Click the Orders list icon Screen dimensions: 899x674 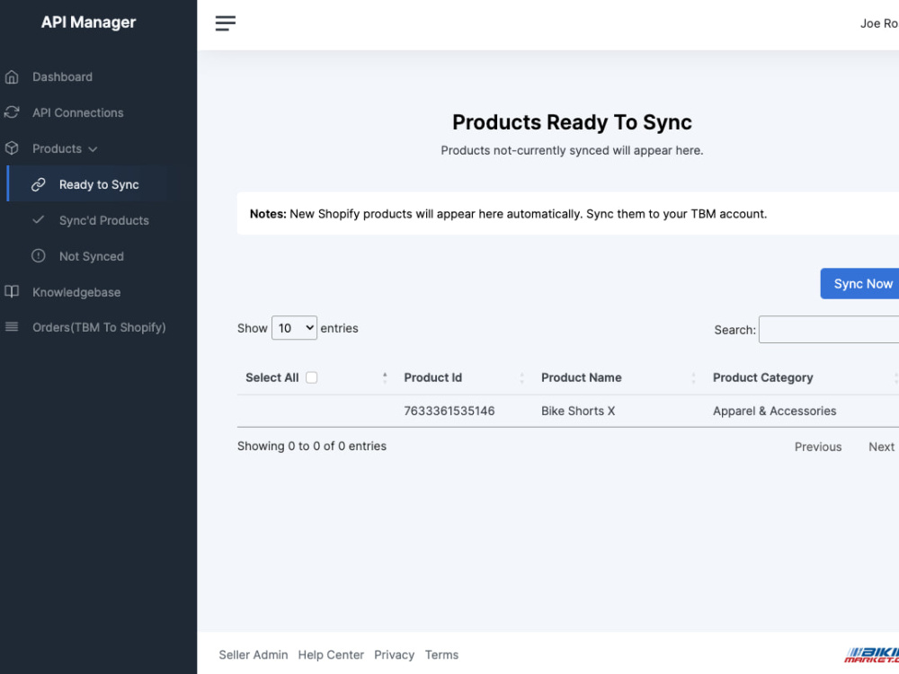12,327
